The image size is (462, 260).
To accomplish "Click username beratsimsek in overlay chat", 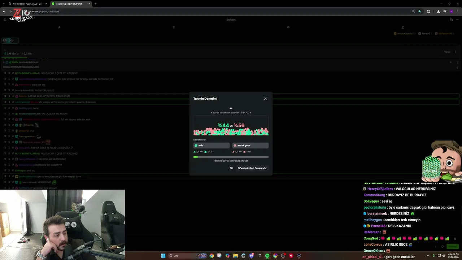I will click(377, 213).
